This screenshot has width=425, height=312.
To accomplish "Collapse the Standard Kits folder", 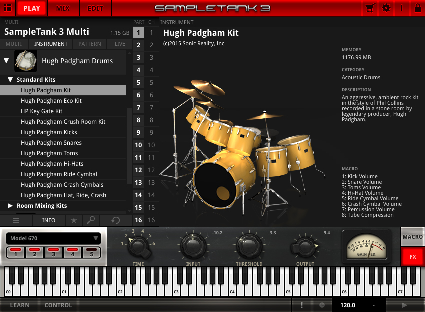I will click(x=10, y=80).
